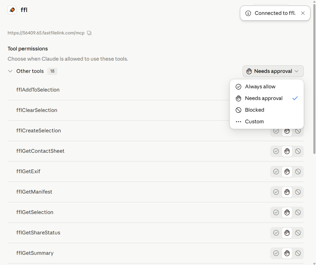The image size is (316, 265).
Task: Click the ffl title text
Action: [24, 10]
